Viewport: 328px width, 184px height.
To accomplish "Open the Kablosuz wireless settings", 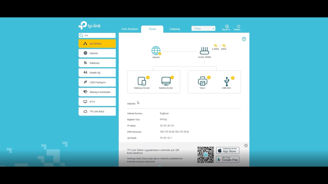I will 97,63.
